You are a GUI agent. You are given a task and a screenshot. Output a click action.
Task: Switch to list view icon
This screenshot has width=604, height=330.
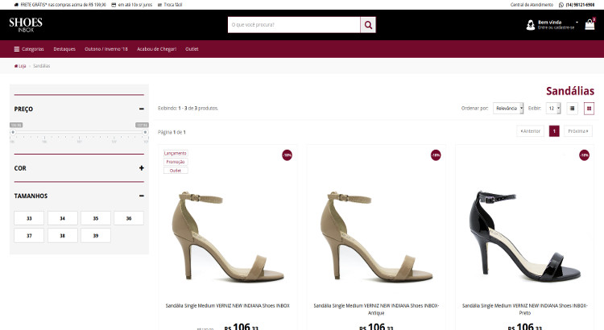(573, 109)
